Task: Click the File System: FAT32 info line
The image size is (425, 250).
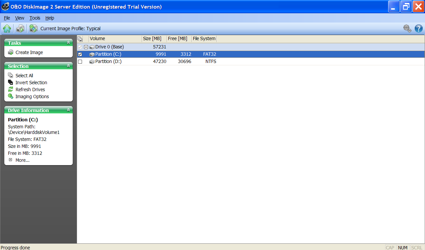Action: coord(27,139)
